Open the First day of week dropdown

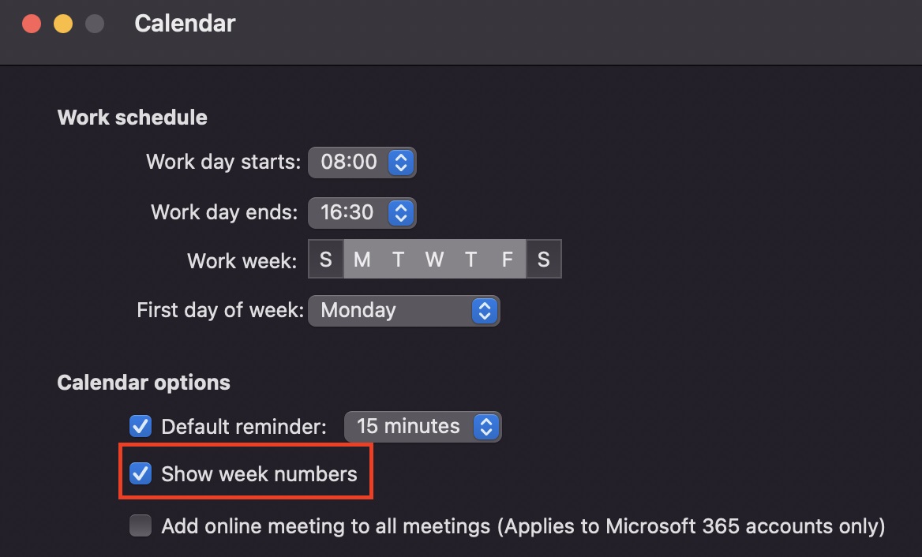(403, 310)
